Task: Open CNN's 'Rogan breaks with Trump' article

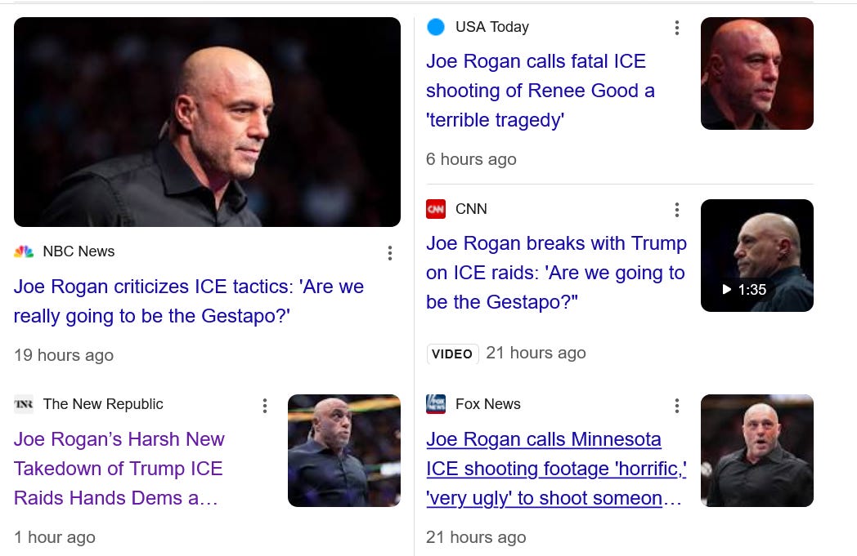Action: click(x=556, y=272)
